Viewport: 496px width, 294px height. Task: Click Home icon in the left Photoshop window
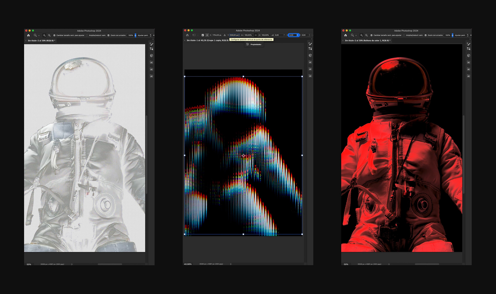28,35
